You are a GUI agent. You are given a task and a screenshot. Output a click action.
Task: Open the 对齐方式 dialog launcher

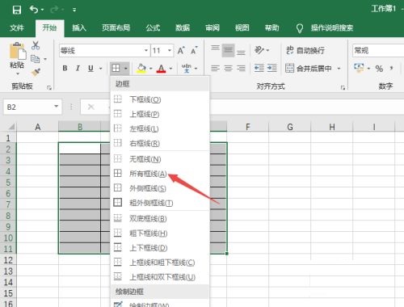(343, 87)
